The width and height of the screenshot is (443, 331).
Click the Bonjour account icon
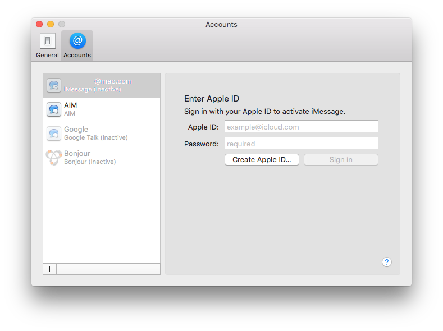(x=54, y=158)
